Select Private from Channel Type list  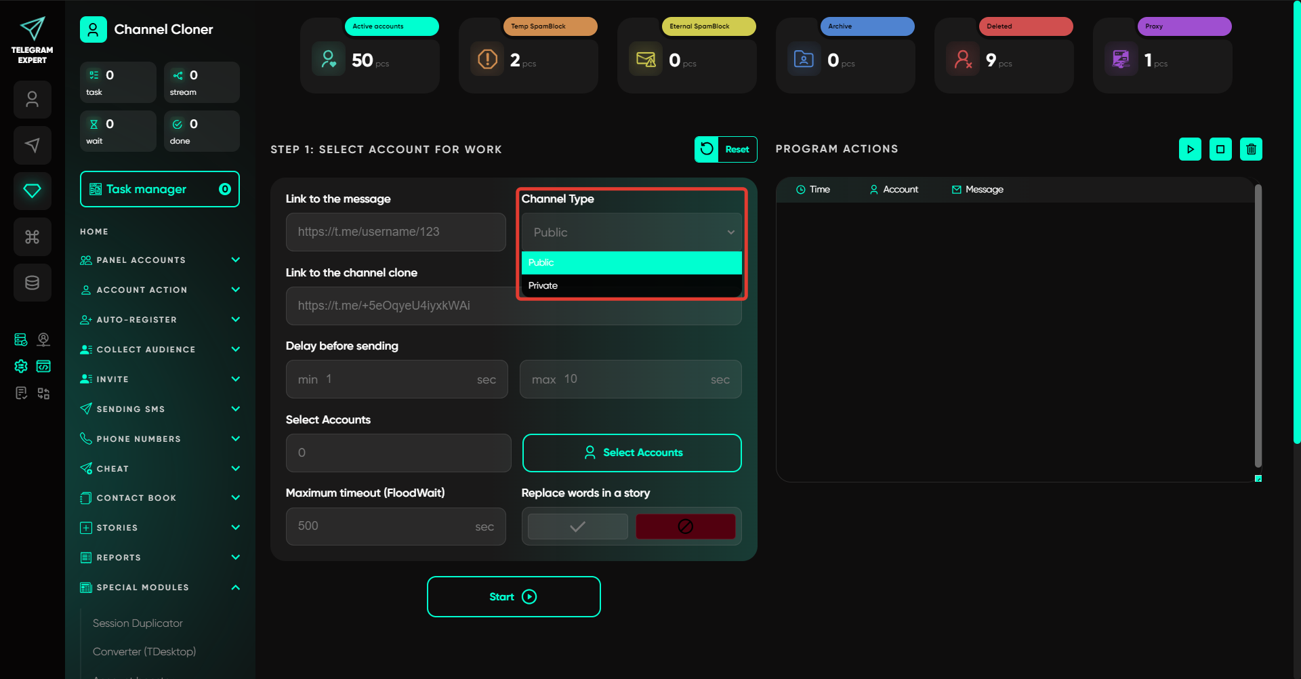pyautogui.click(x=631, y=285)
